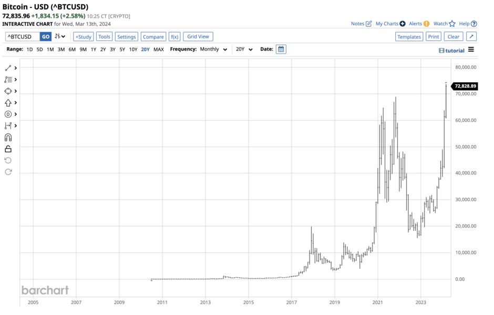Expand the circled zero tools chevron

[15, 114]
